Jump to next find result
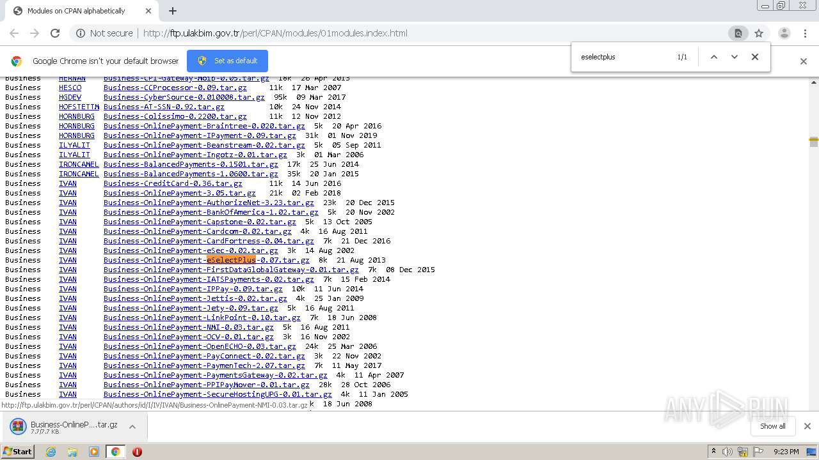The height and width of the screenshot is (460, 819). coord(735,57)
